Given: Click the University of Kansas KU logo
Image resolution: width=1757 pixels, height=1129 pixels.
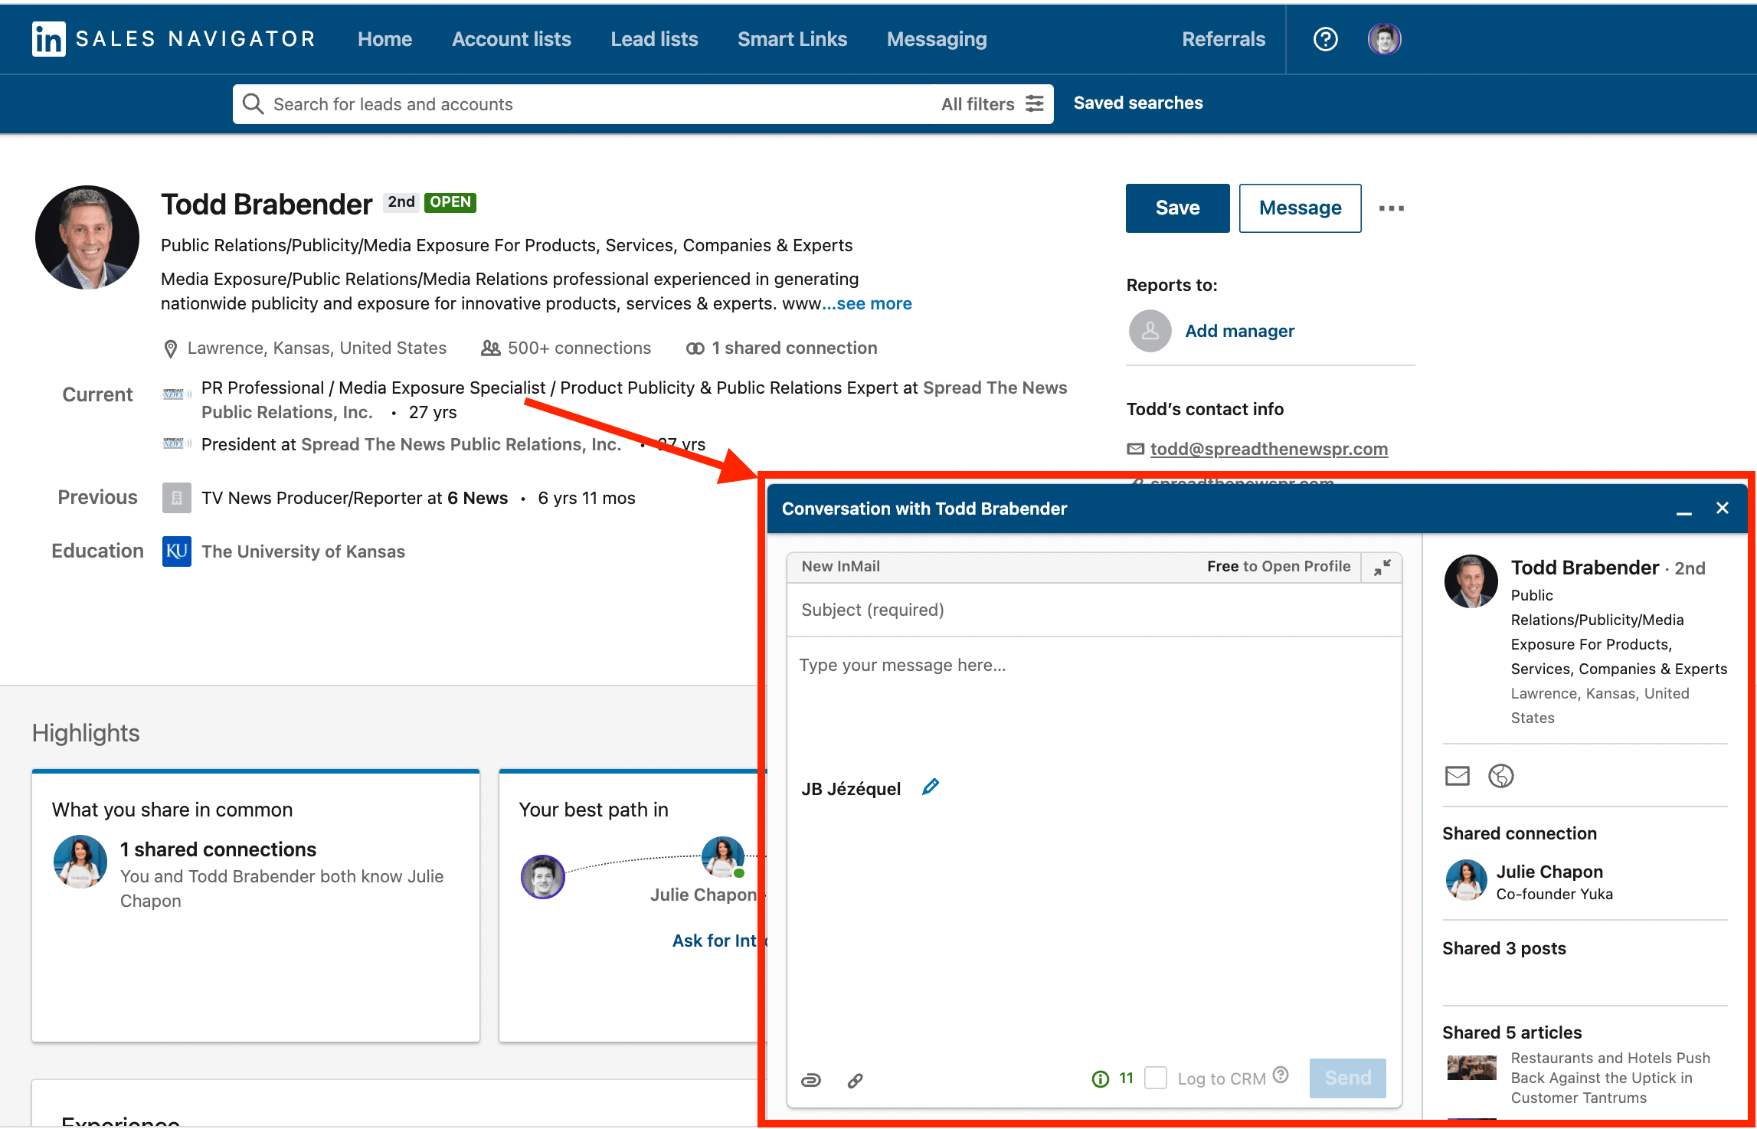Looking at the screenshot, I should 176,551.
